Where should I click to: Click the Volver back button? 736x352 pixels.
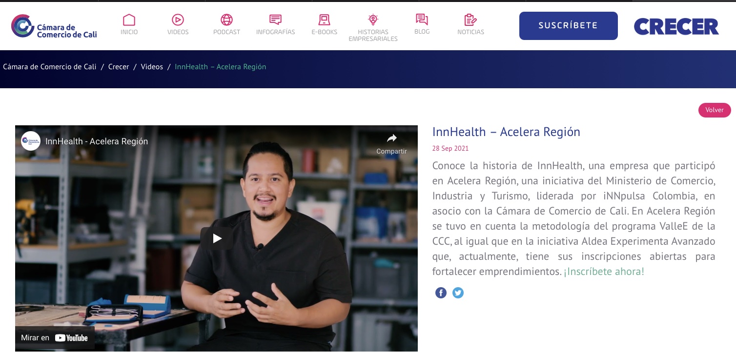[x=714, y=110]
